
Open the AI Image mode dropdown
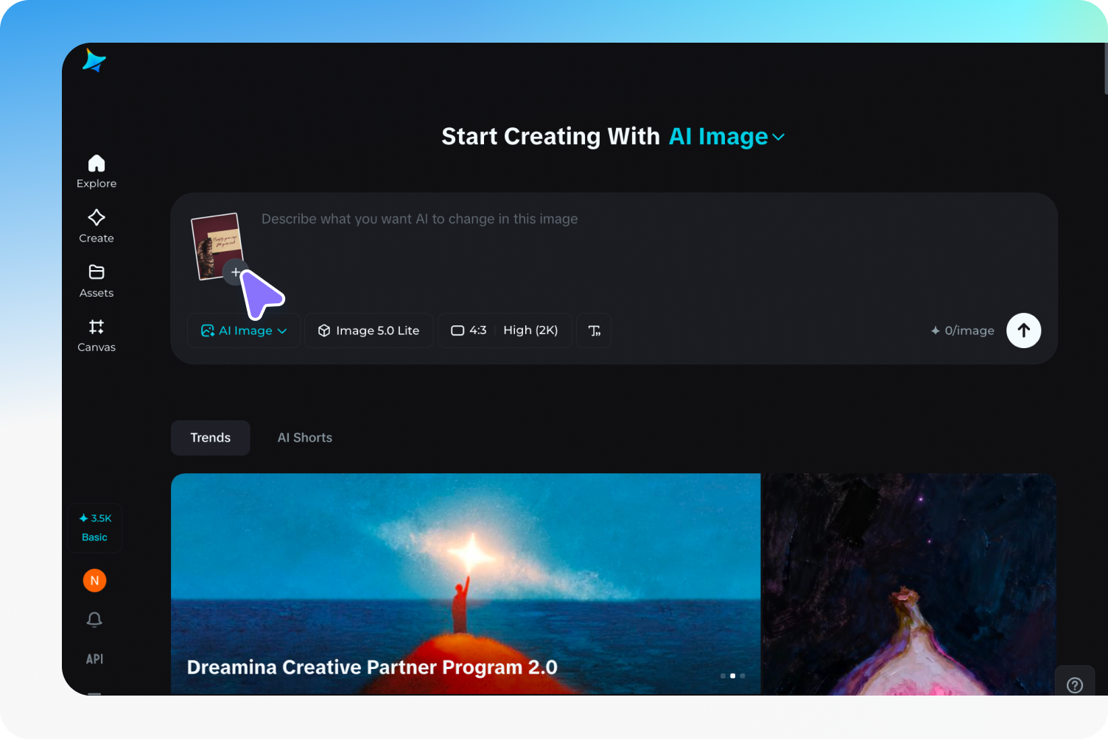[244, 330]
